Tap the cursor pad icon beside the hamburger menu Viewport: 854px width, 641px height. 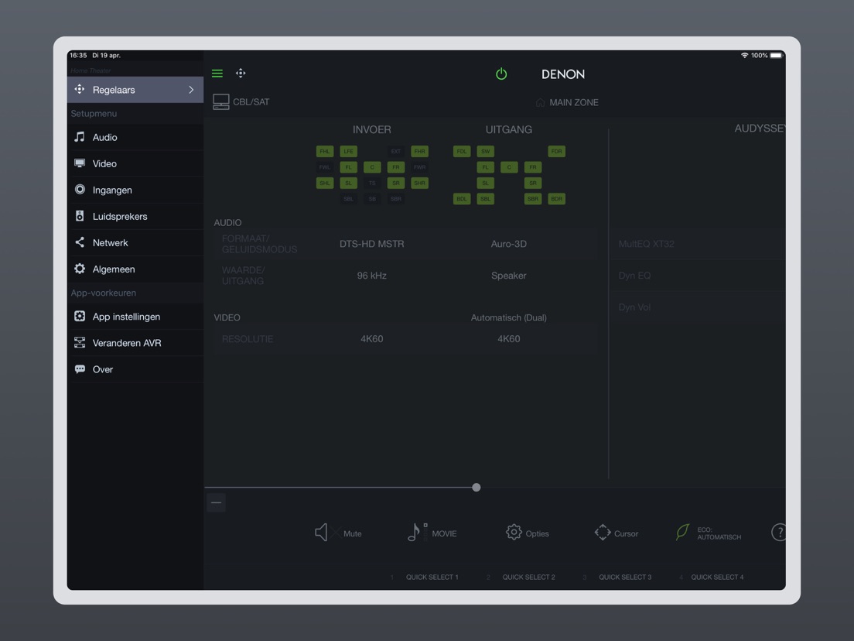click(x=241, y=73)
